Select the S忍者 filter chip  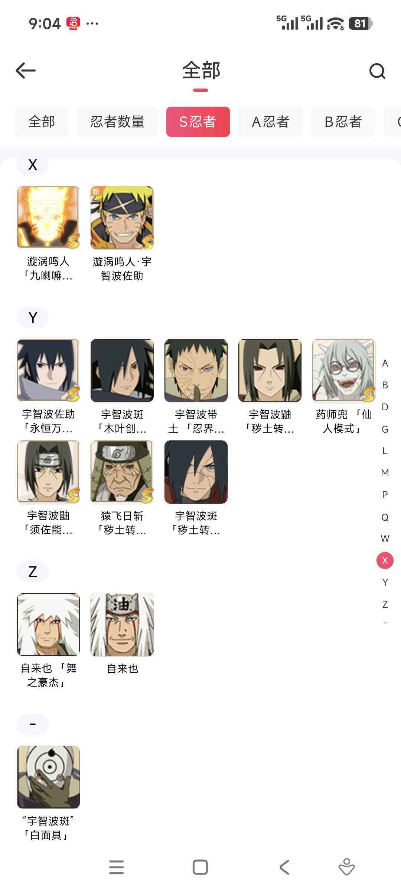(x=198, y=122)
